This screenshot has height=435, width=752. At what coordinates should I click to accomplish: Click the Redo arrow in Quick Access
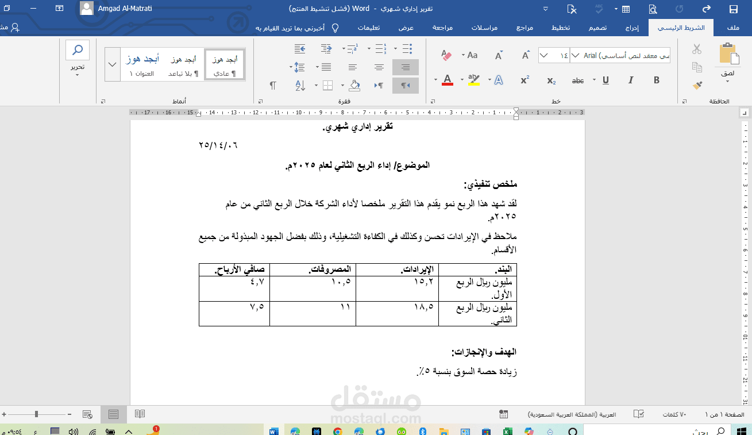point(706,9)
